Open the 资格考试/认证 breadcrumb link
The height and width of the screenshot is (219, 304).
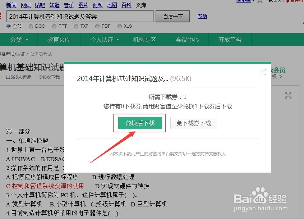pyautogui.click(x=13, y=54)
